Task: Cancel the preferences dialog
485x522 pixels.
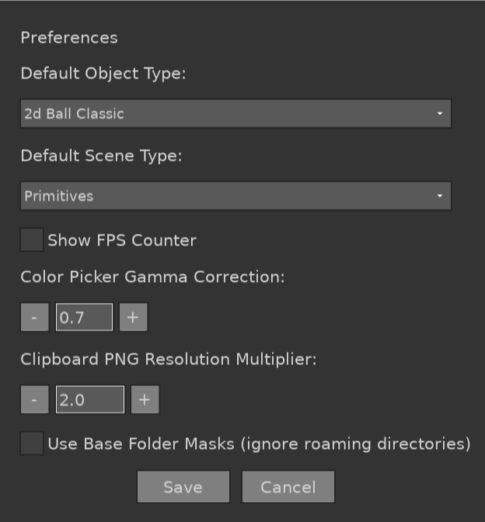Action: pyautogui.click(x=288, y=487)
